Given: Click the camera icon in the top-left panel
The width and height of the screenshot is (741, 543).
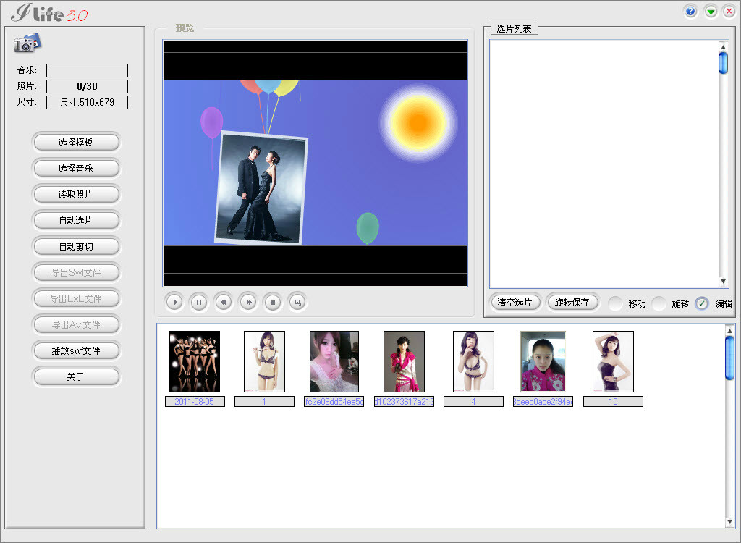Looking at the screenshot, I should click(x=26, y=43).
